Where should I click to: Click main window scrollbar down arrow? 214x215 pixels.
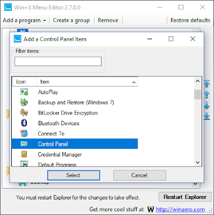coord(196,184)
